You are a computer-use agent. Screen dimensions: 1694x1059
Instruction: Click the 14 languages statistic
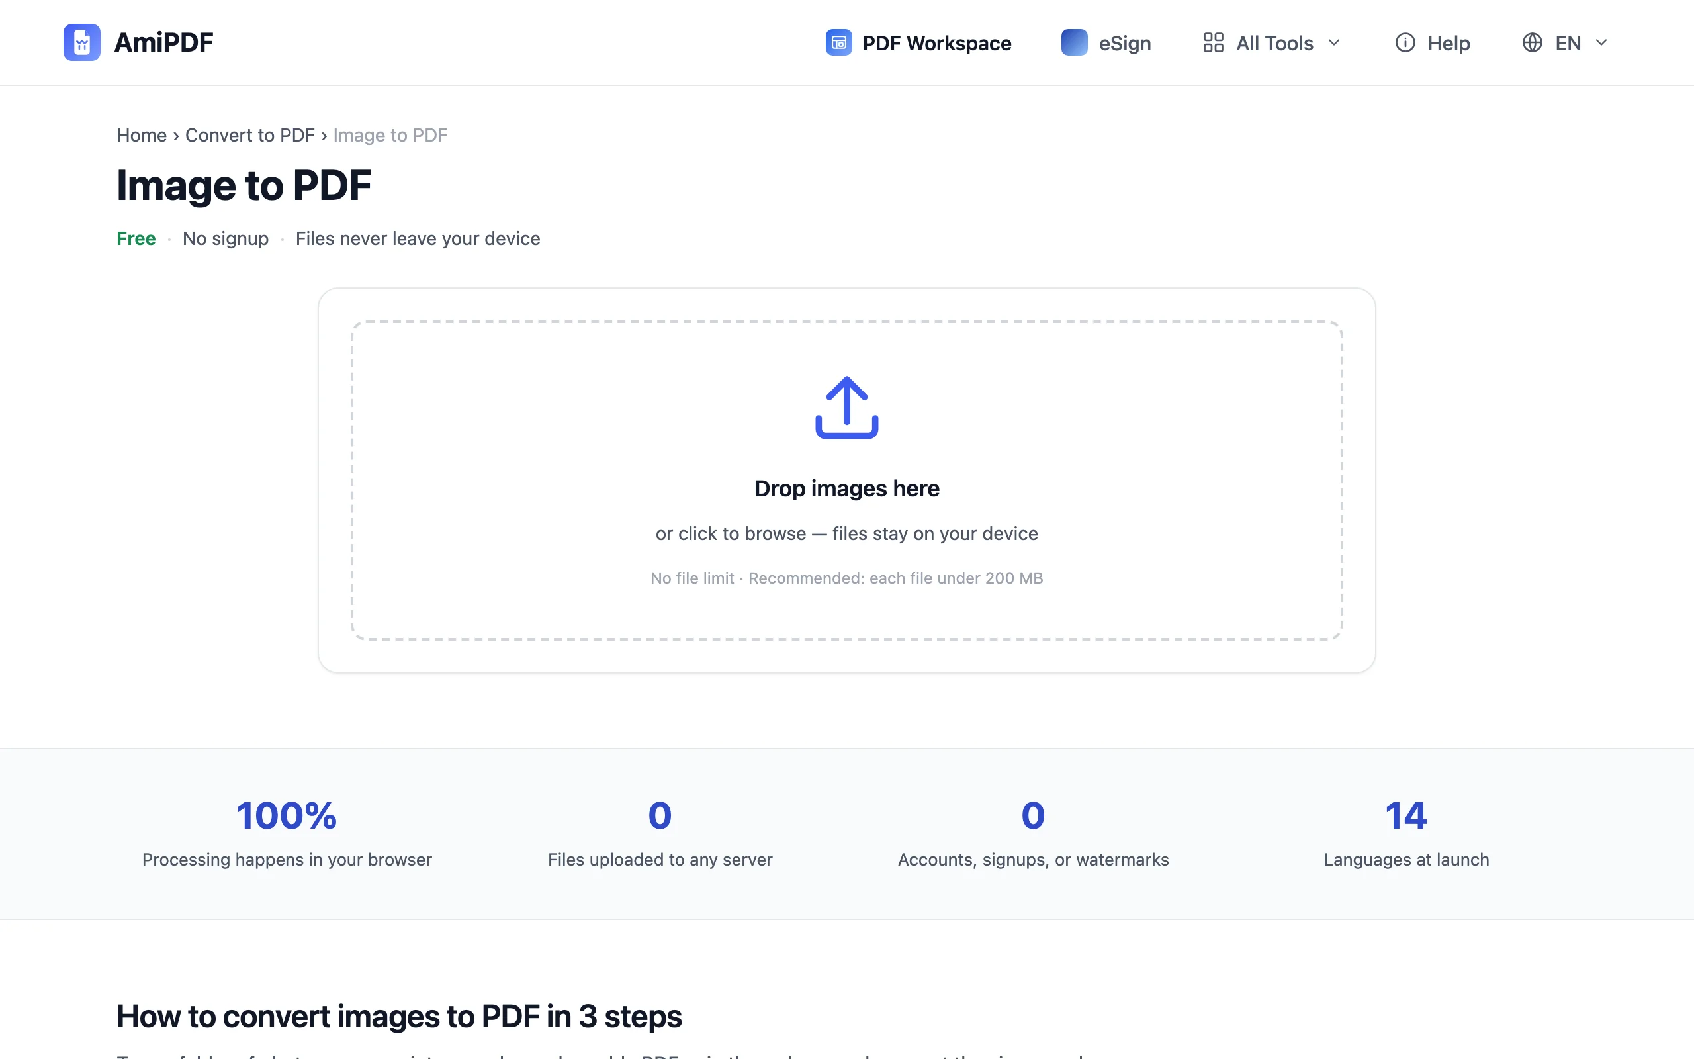1405,815
